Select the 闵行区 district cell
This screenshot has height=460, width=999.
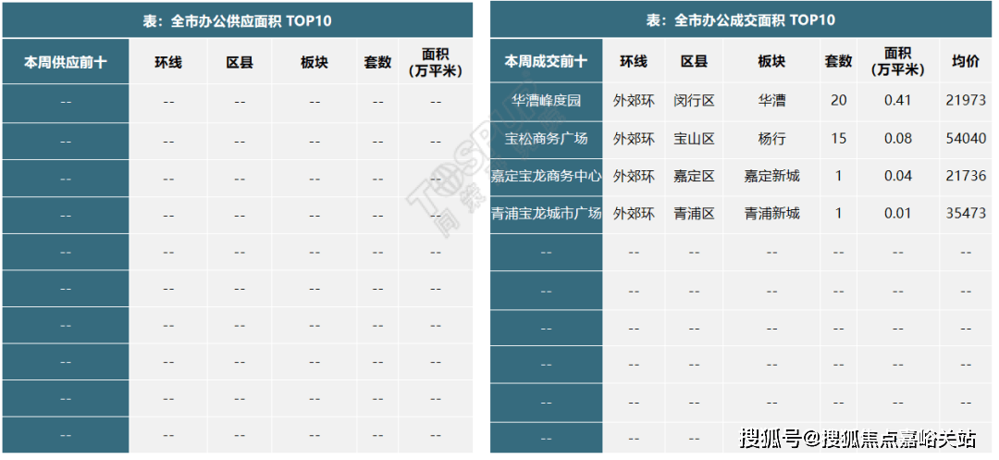[x=694, y=101]
